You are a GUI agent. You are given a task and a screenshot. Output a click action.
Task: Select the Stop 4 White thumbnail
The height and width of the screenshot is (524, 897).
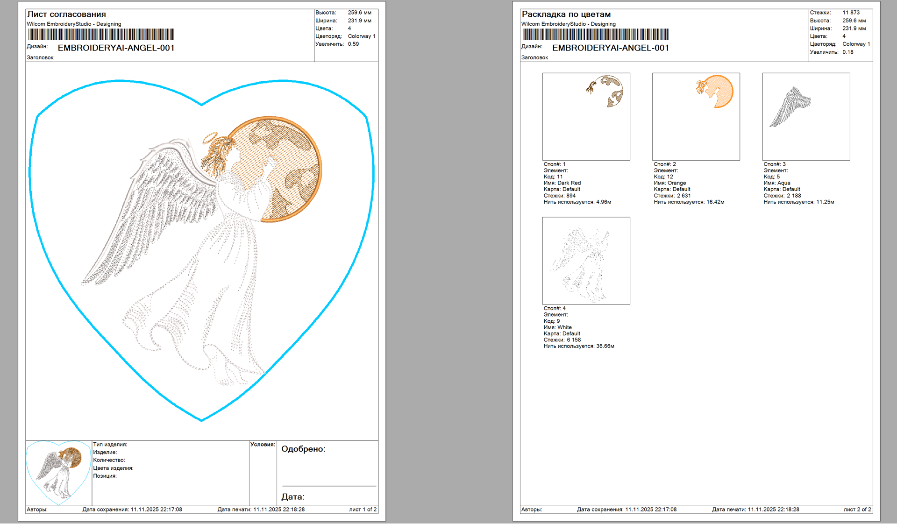[586, 261]
